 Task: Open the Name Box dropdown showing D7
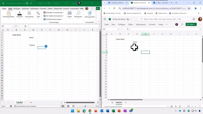13,26
